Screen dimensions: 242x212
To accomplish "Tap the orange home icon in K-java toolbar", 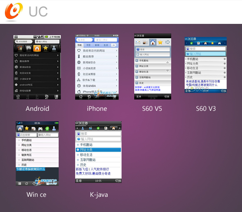I will 113,128.
